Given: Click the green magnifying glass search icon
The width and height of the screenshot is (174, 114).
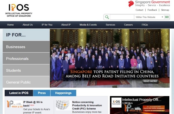Looking at the screenshot, I should coord(107,17).
